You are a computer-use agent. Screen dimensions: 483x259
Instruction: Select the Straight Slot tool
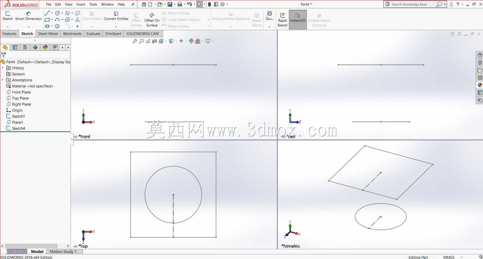pos(47,26)
